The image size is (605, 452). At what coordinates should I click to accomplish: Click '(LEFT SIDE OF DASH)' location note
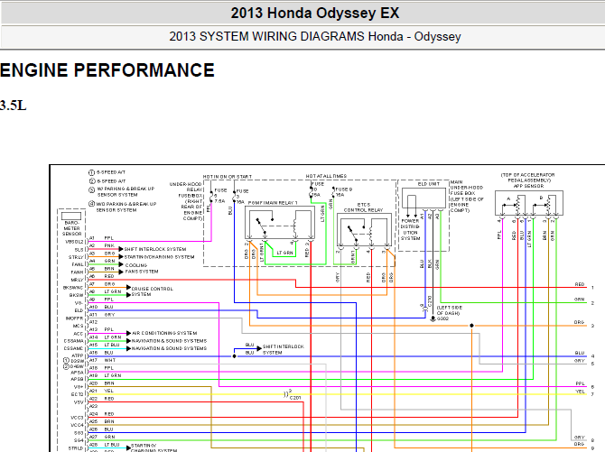[449, 310]
